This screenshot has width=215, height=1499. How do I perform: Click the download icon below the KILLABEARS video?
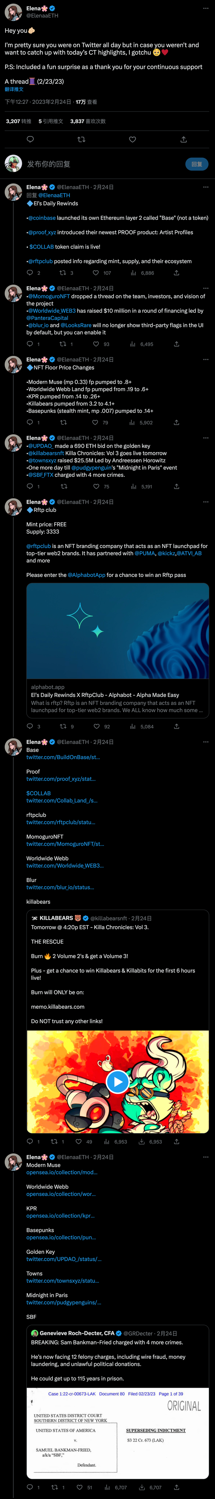[x=142, y=1142]
